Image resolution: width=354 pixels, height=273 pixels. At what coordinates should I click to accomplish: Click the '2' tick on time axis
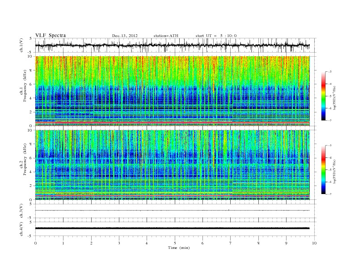tap(91, 243)
